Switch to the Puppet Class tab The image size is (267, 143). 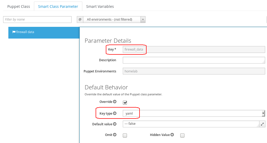point(19,7)
